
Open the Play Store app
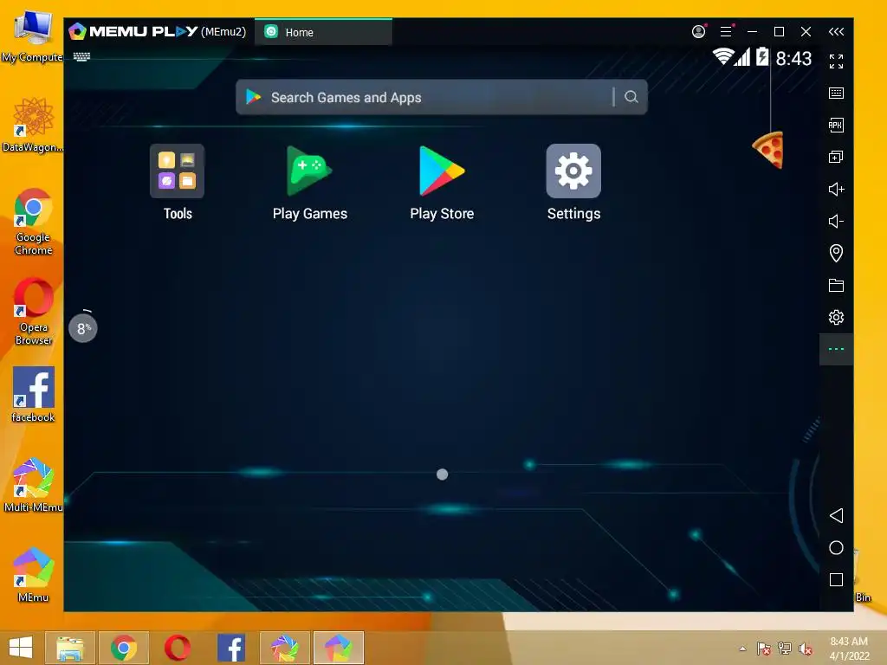click(x=442, y=171)
